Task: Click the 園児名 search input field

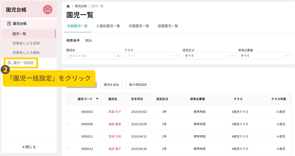Action: tap(90, 56)
